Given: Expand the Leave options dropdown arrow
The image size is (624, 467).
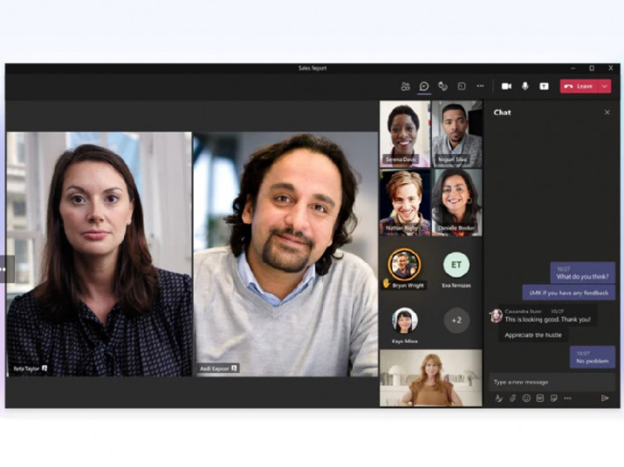Looking at the screenshot, I should [605, 86].
